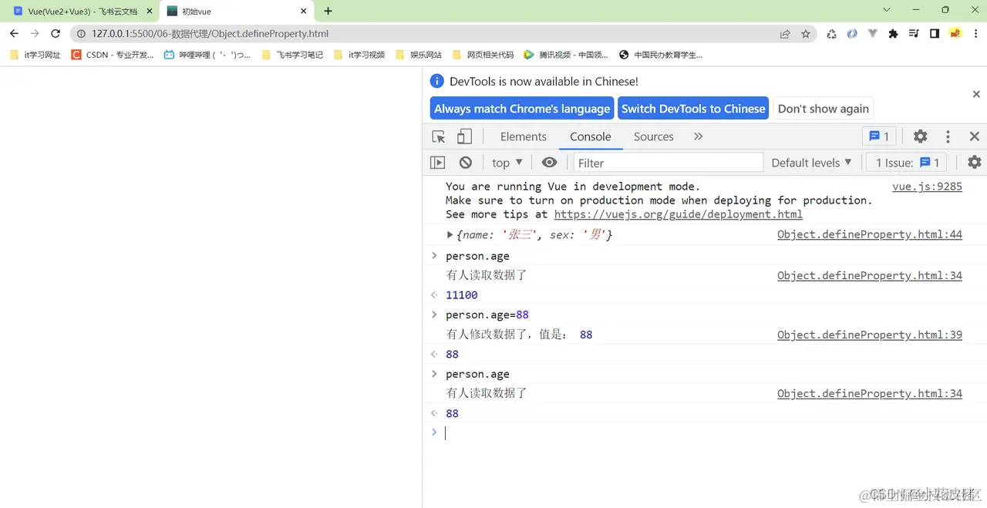Open the vue.js:9285 source link
Viewport: 987px width, 508px height.
pos(927,186)
